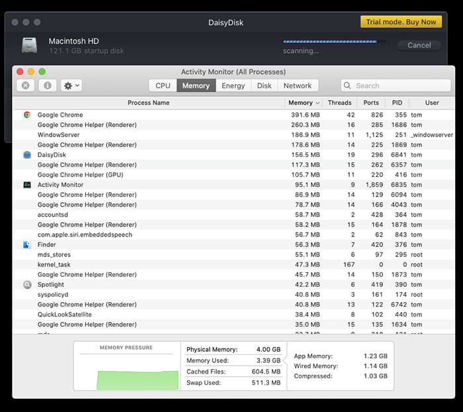This screenshot has height=412, width=463.
Task: Select the Google Chrome process name
Action: 60,115
